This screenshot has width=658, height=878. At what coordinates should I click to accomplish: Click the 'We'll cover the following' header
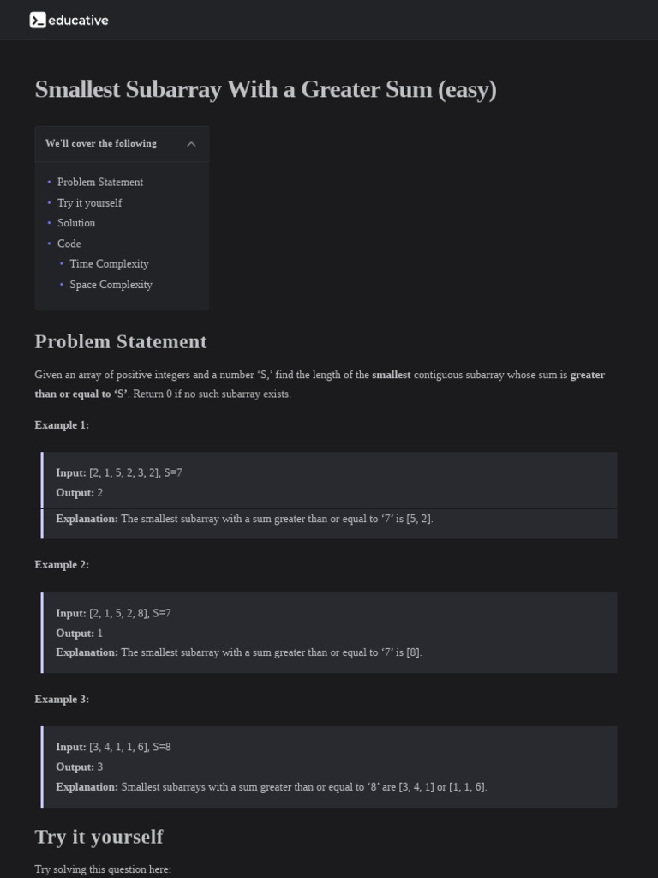pyautogui.click(x=101, y=143)
